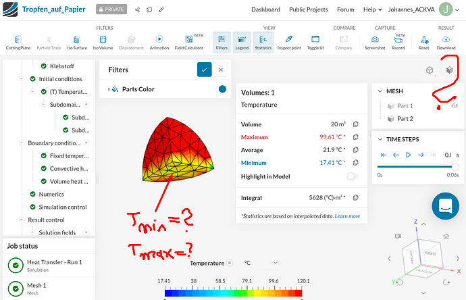Viewport: 466px width, 300px height.
Task: Click the time steps slider handle
Action: click(x=455, y=166)
